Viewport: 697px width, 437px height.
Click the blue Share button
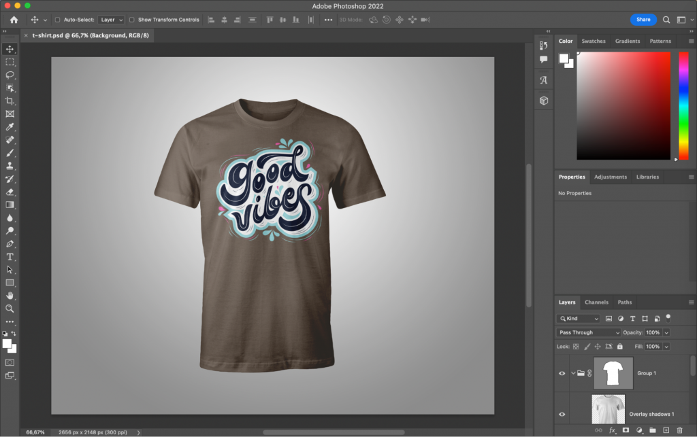click(x=643, y=20)
